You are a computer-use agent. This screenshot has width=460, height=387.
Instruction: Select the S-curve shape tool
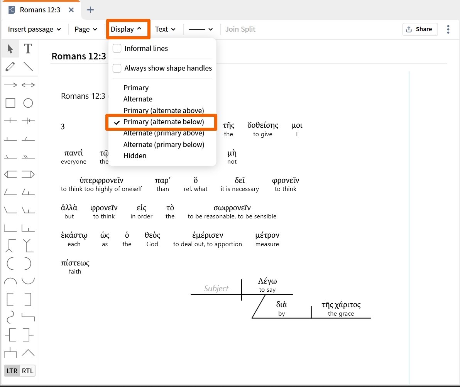(10, 317)
